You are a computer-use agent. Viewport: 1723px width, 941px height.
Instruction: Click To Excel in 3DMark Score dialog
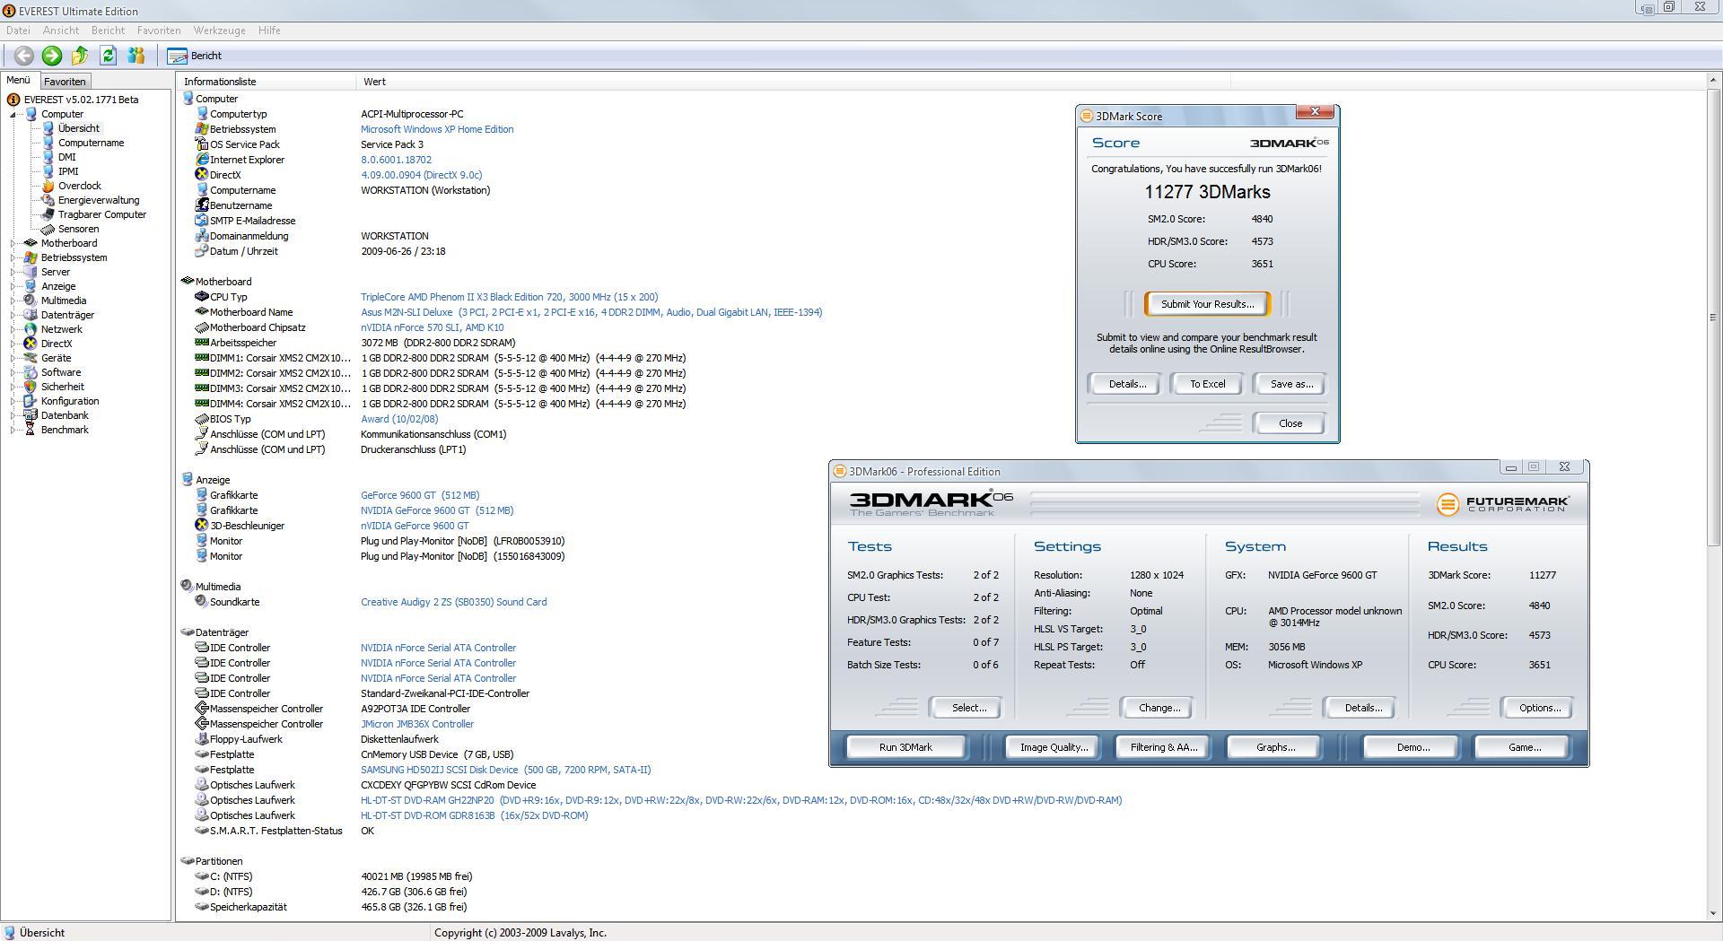pos(1207,384)
